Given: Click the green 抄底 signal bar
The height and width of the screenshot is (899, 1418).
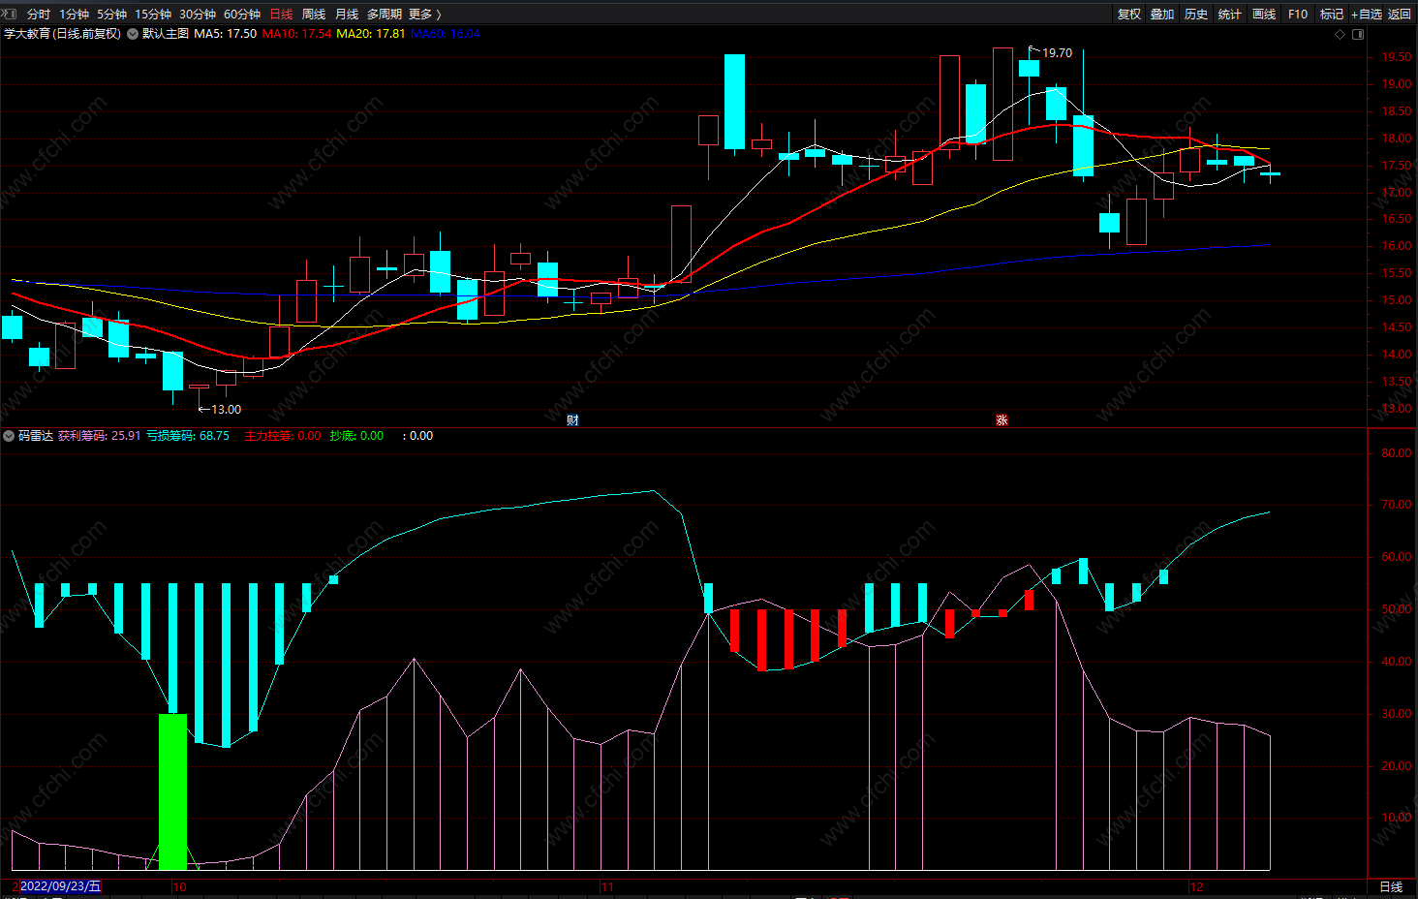Looking at the screenshot, I should click(172, 791).
